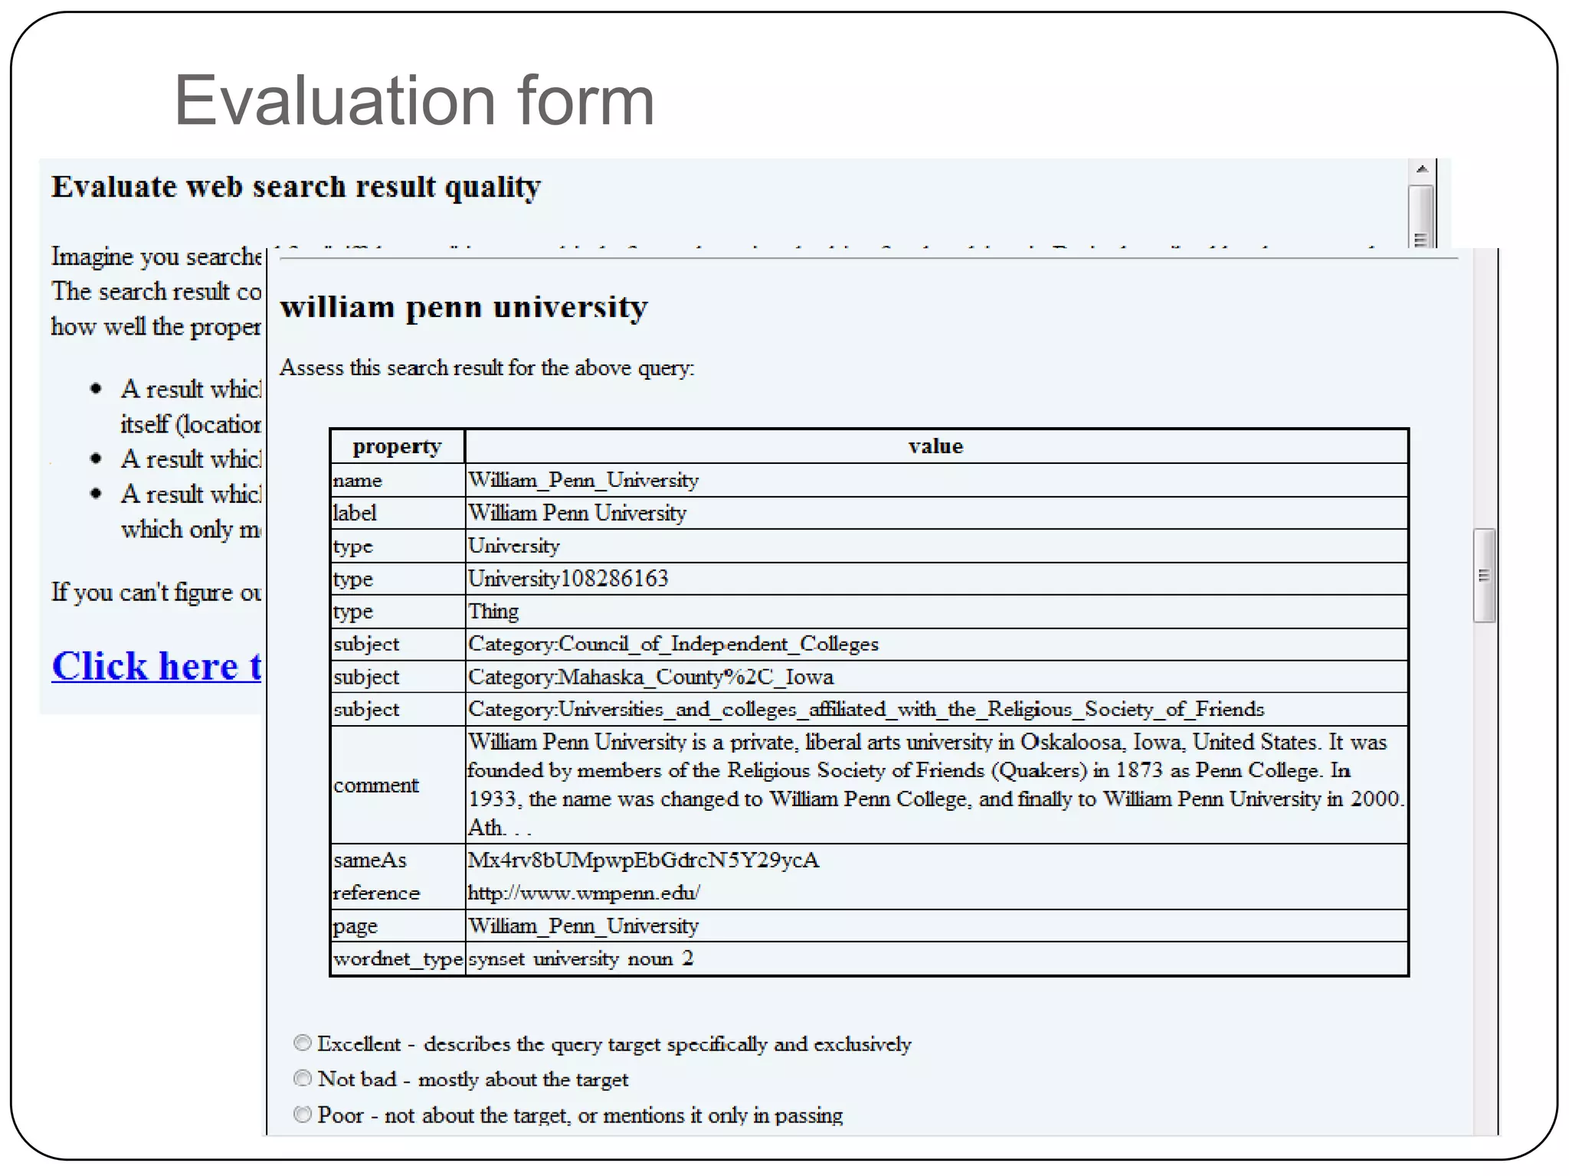Click the 'Evaluate web search result quality' heading
1569x1176 pixels.
296,187
